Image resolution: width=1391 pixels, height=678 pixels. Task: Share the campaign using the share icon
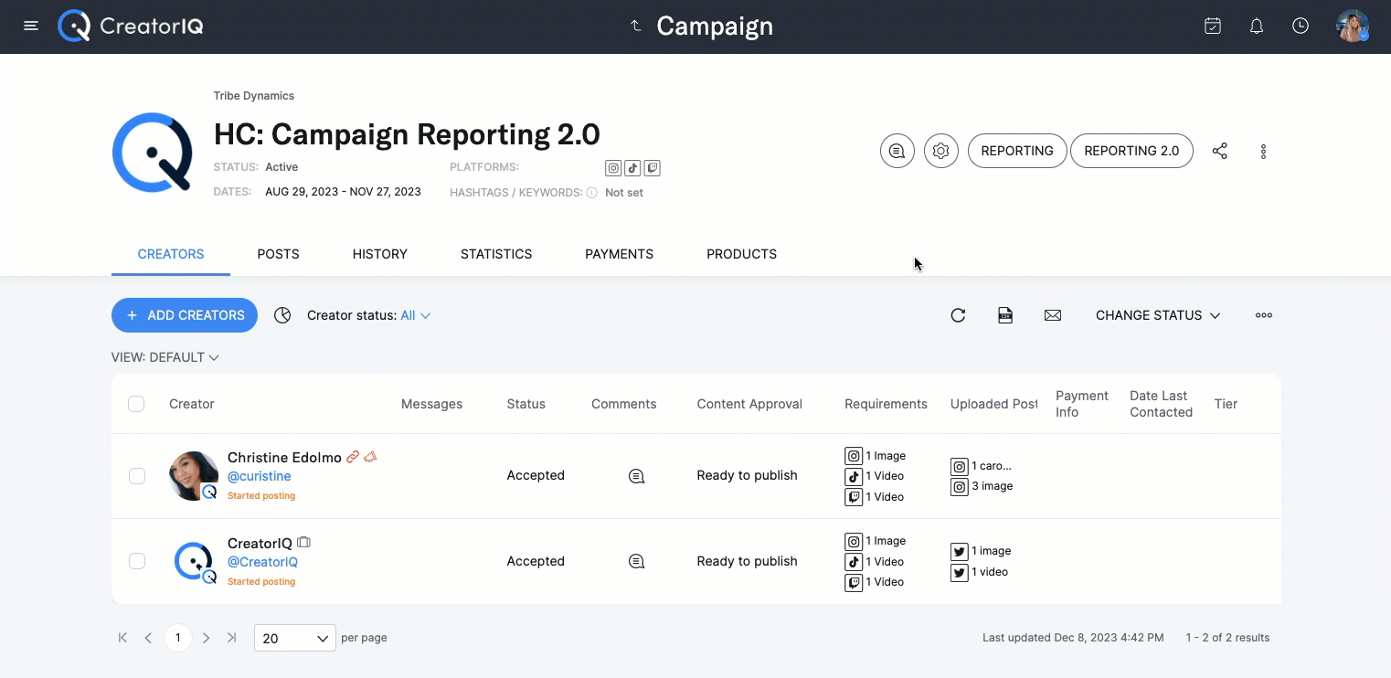1219,151
